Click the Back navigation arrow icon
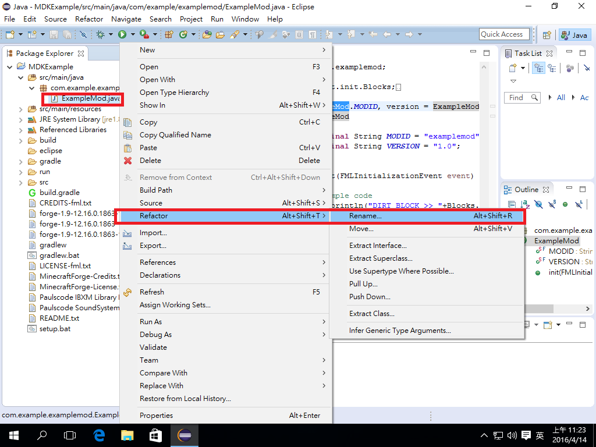The image size is (596, 447). pyautogui.click(x=387, y=34)
